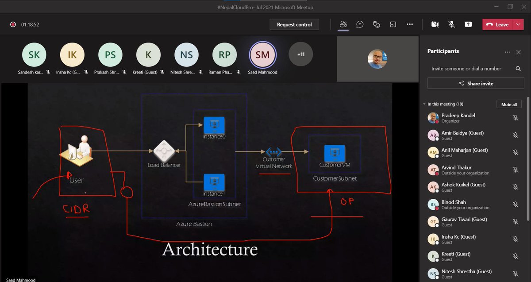Viewport: 531px width, 282px height.
Task: Select the self video tile
Action: click(377, 59)
